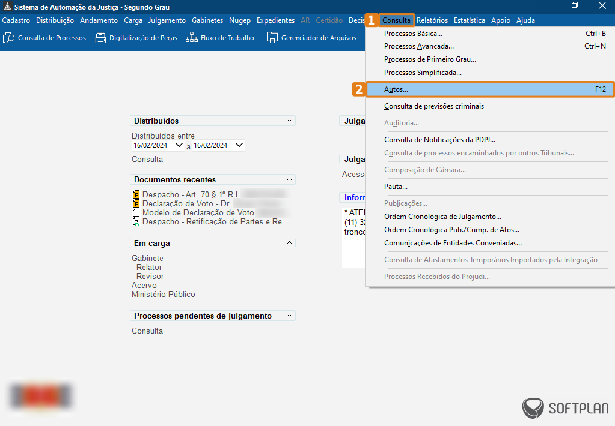615x426 pixels.
Task: Open the Relatórios menu
Action: pyautogui.click(x=432, y=20)
